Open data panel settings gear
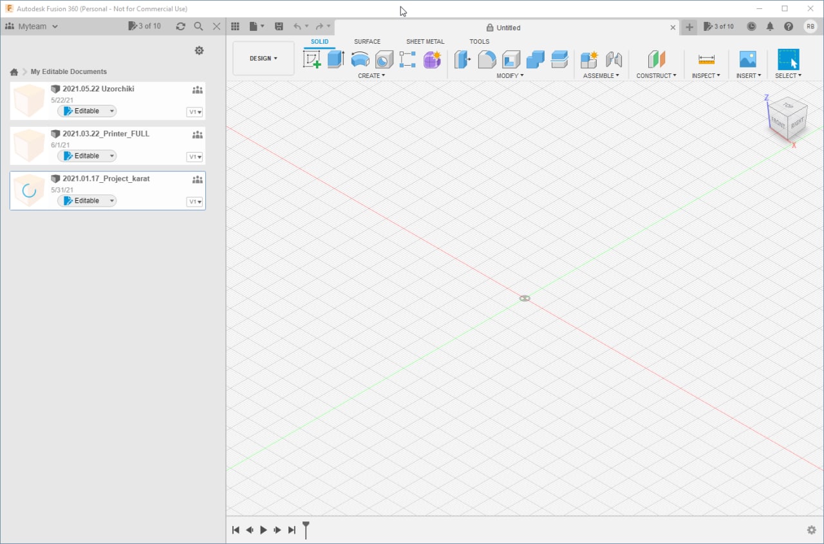Image resolution: width=824 pixels, height=544 pixels. [x=199, y=50]
